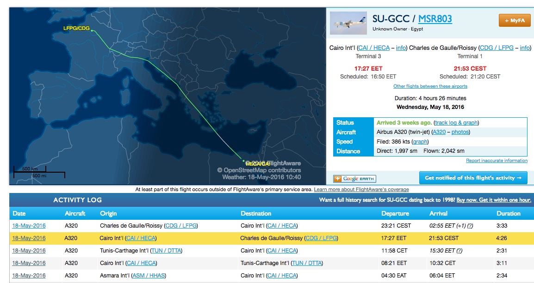This screenshot has width=534, height=283.
Task: Click the aircraft photo thumbnail
Action: [349, 22]
